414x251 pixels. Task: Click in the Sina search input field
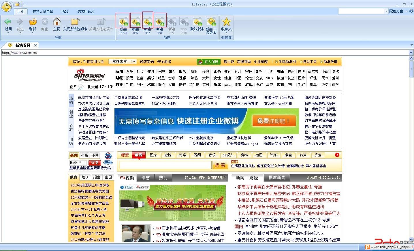(165, 165)
